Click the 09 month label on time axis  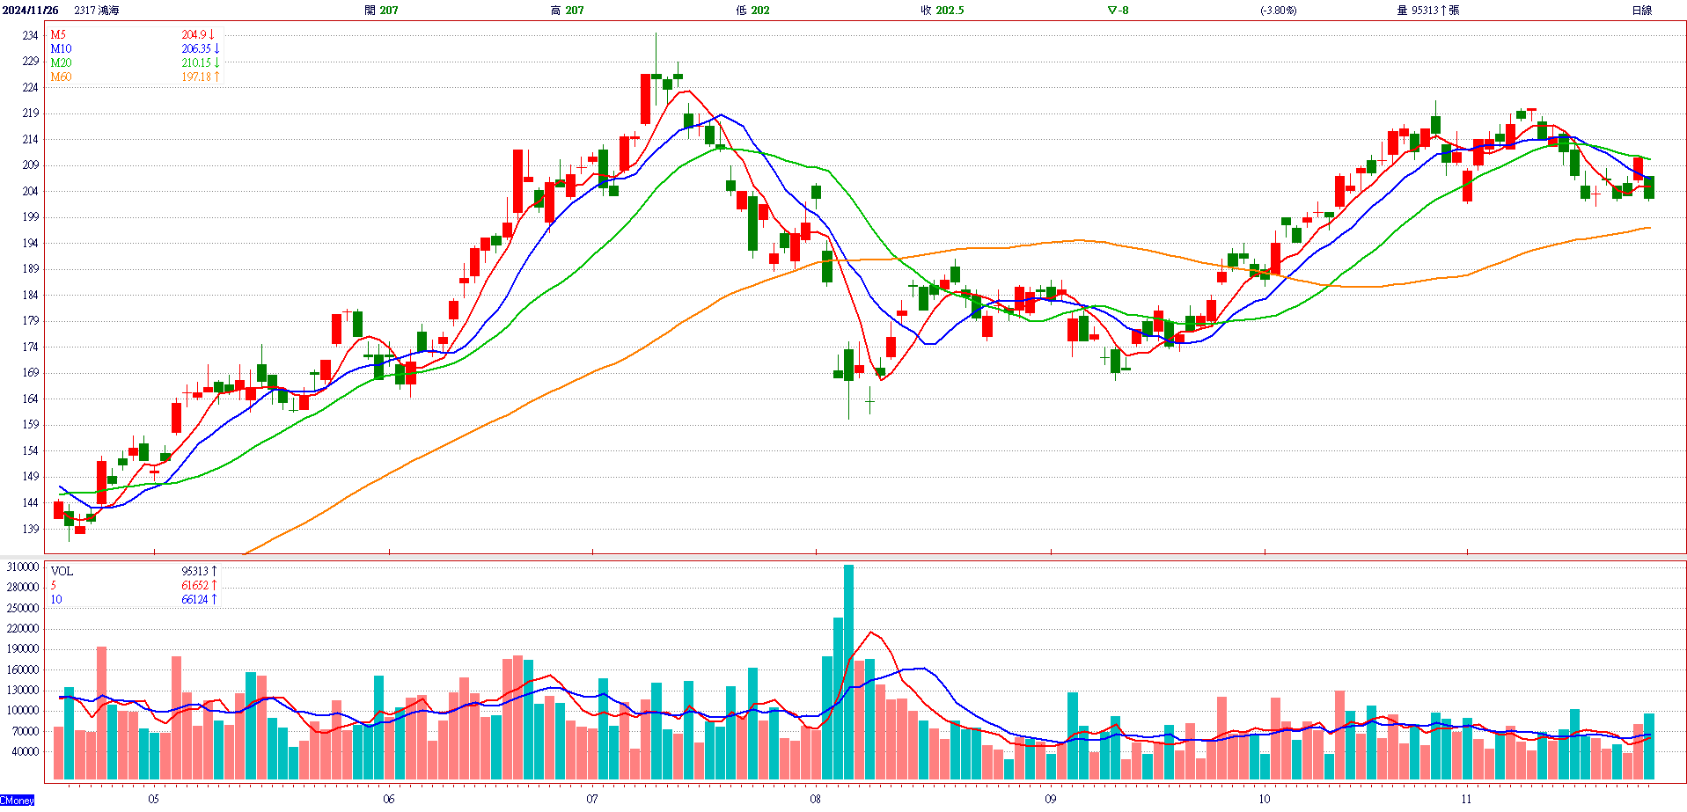click(x=1051, y=800)
